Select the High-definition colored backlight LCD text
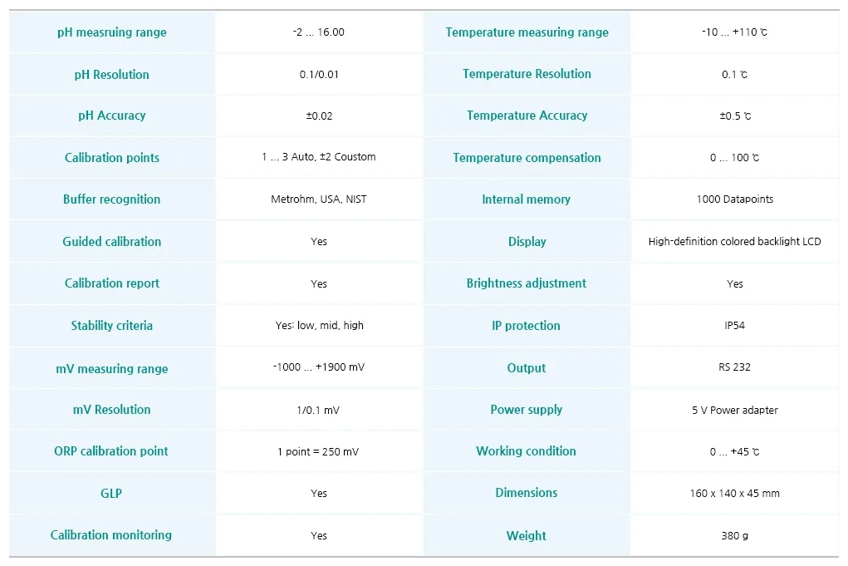The width and height of the screenshot is (848, 566). (x=734, y=241)
